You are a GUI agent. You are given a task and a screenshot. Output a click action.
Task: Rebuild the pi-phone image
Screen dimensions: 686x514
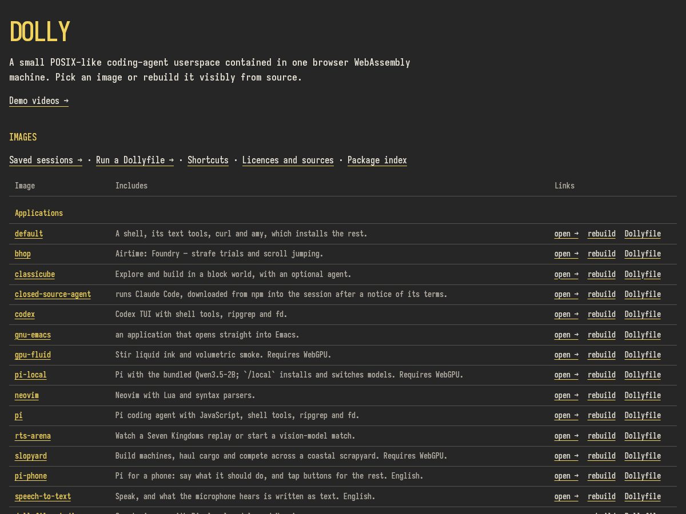pyautogui.click(x=601, y=476)
